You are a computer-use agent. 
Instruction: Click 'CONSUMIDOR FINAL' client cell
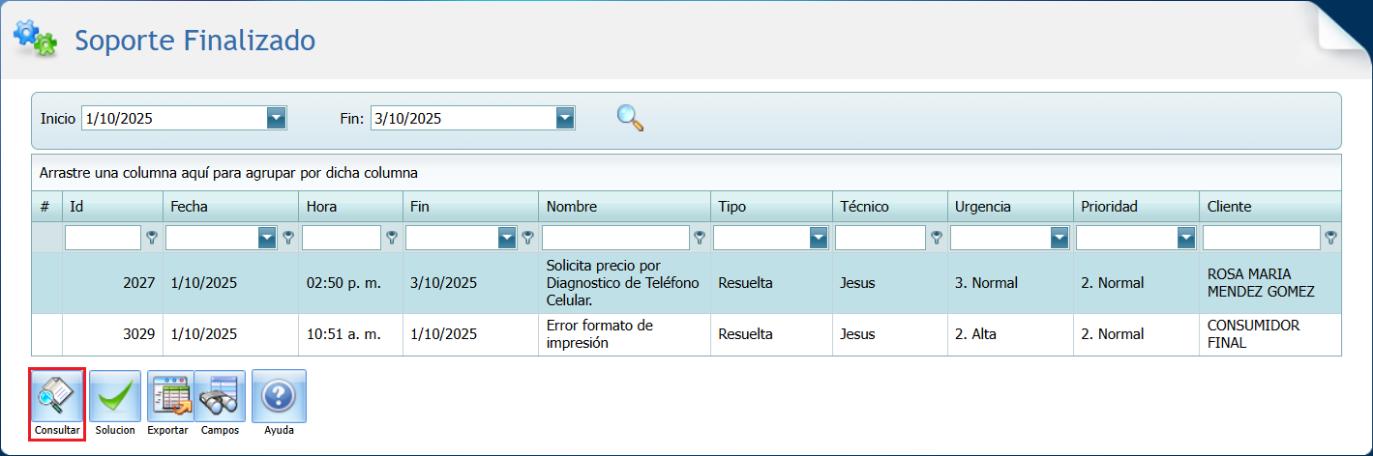(x=1270, y=334)
